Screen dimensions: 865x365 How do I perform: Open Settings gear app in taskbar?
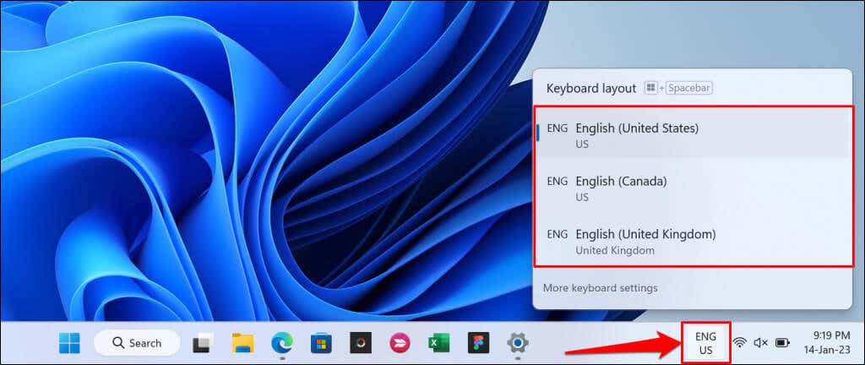point(518,343)
